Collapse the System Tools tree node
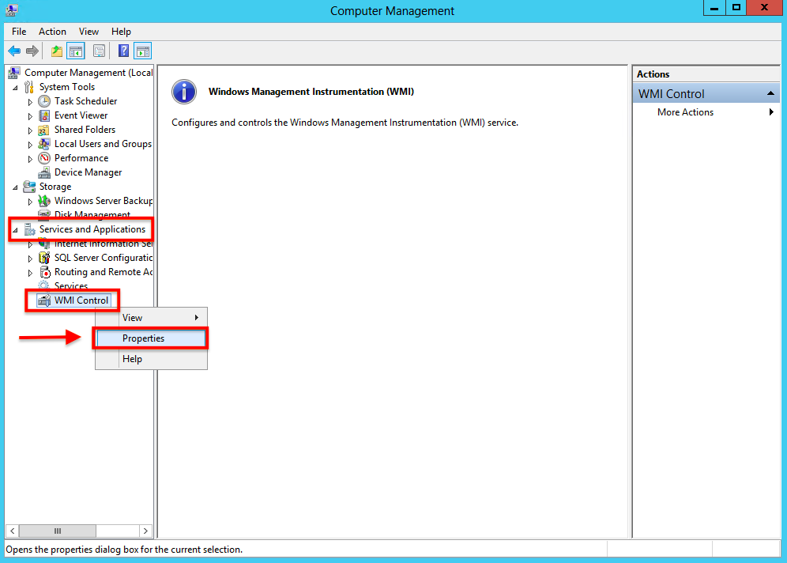787x563 pixels. pyautogui.click(x=16, y=88)
